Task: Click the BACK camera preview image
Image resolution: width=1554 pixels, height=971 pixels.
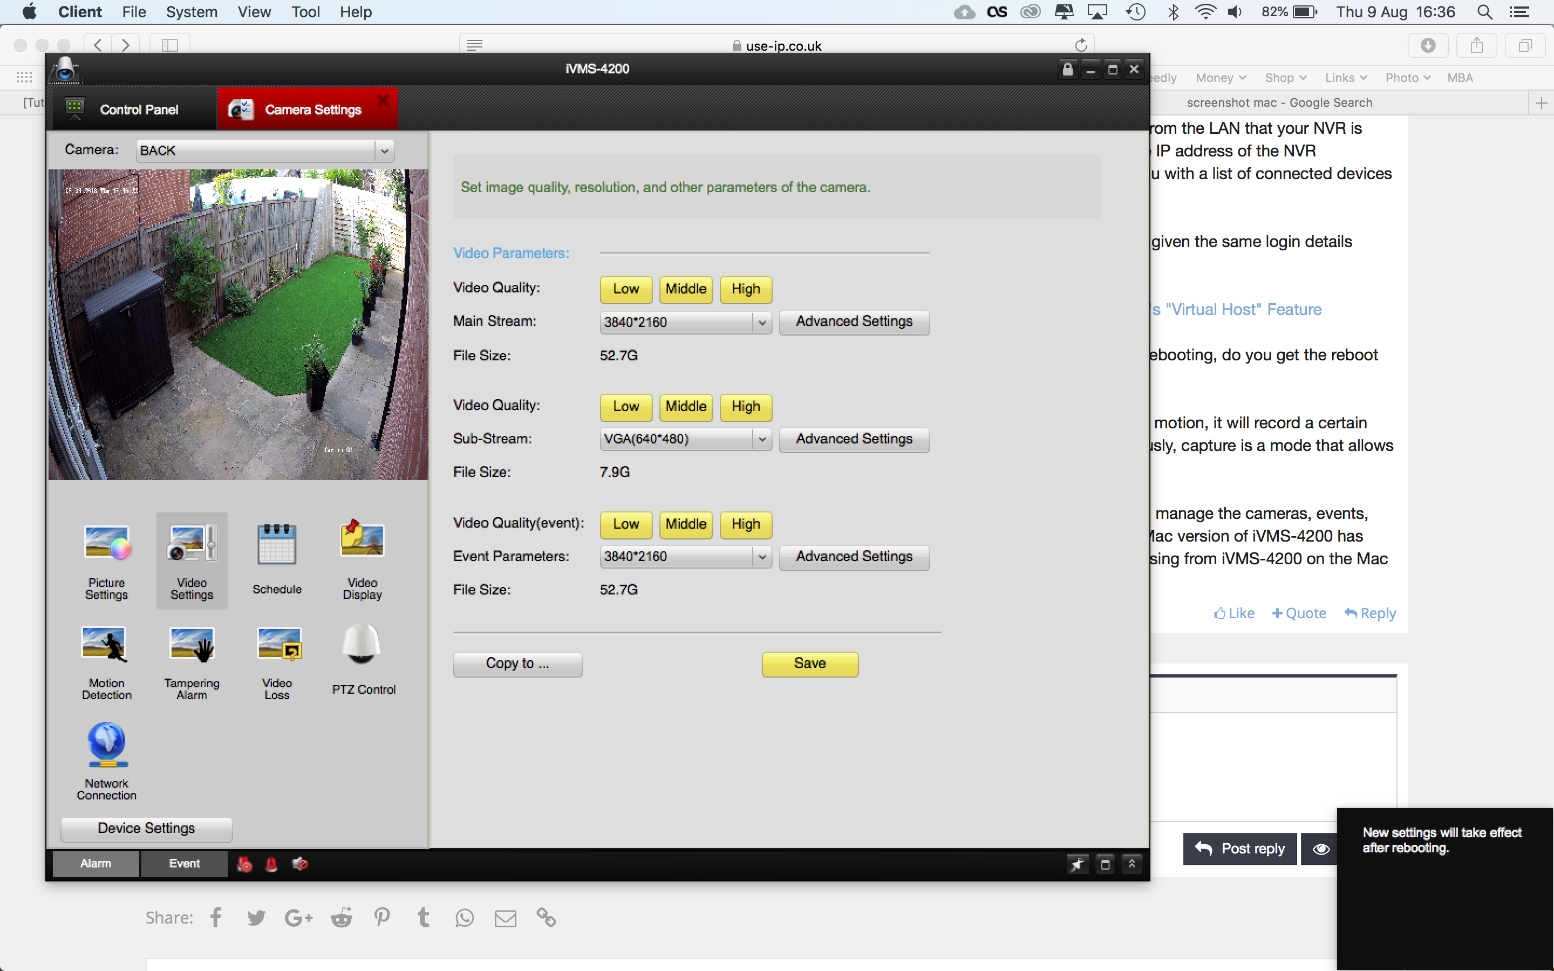Action: (x=238, y=324)
